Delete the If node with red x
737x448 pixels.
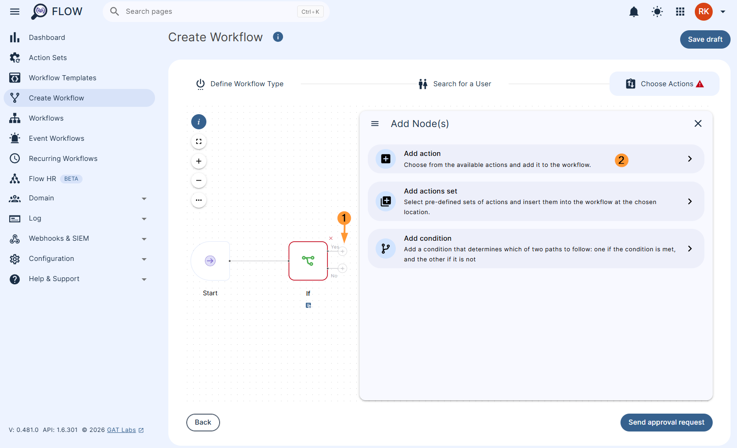point(331,238)
